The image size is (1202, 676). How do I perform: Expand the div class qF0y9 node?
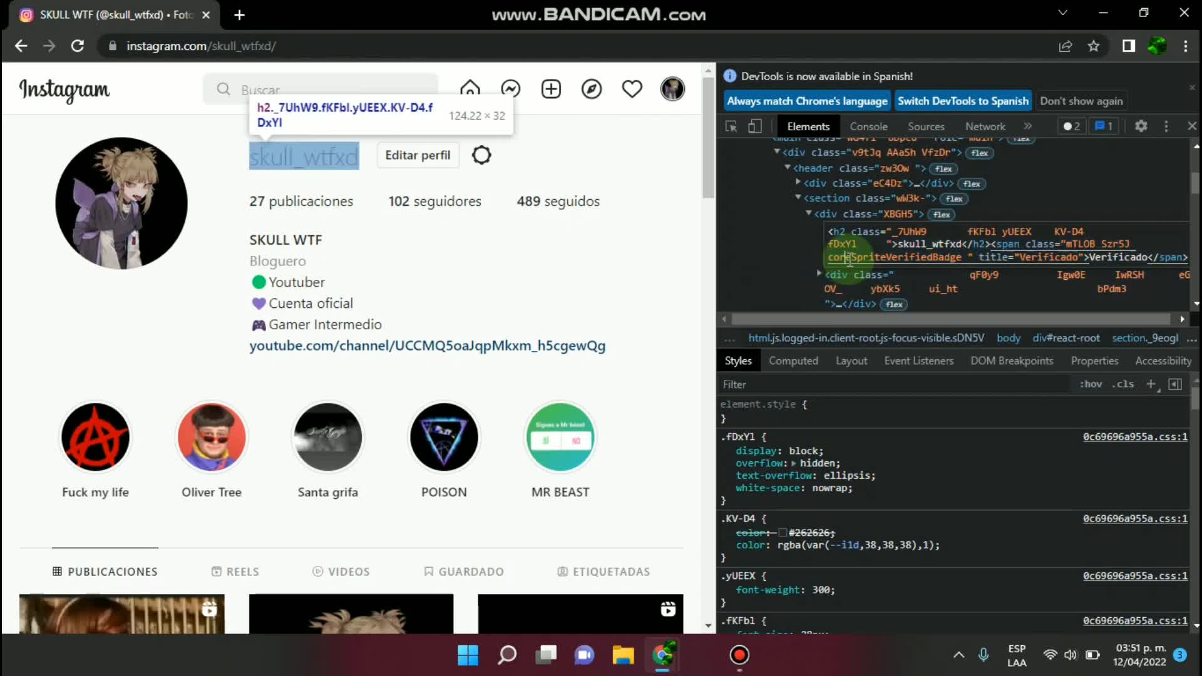coord(819,274)
